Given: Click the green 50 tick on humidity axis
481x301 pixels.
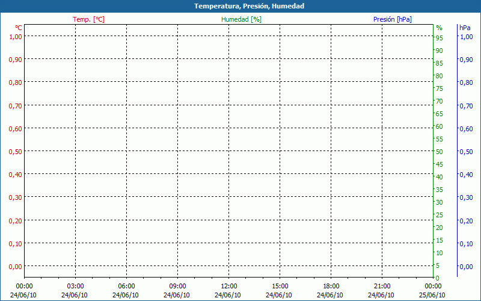Looking at the screenshot, I should click(x=440, y=152).
